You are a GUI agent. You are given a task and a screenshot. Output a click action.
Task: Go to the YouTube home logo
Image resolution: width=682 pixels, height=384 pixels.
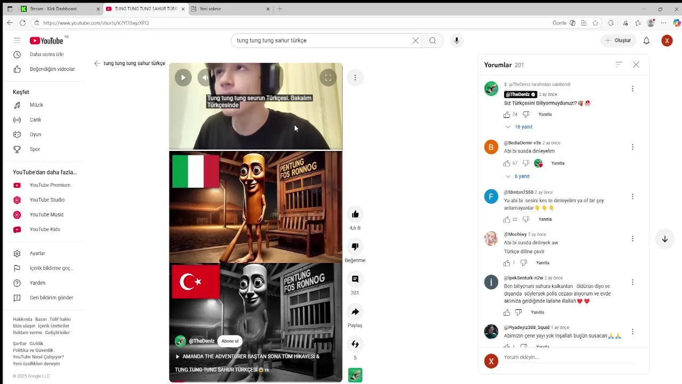coord(46,41)
